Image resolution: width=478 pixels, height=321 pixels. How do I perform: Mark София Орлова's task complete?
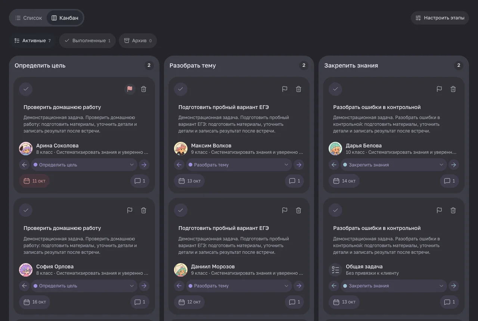click(26, 210)
